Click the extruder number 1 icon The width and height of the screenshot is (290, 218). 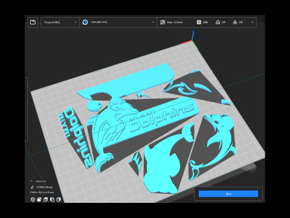85,22
